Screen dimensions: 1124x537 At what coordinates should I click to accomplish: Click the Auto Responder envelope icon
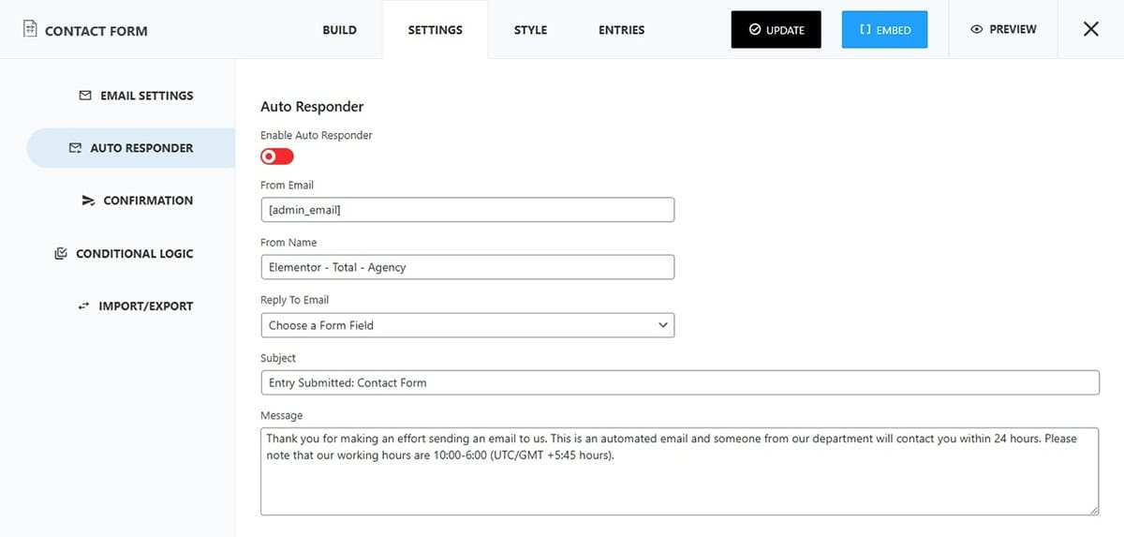click(75, 148)
